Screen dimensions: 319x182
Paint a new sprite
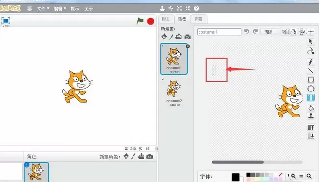point(133,156)
